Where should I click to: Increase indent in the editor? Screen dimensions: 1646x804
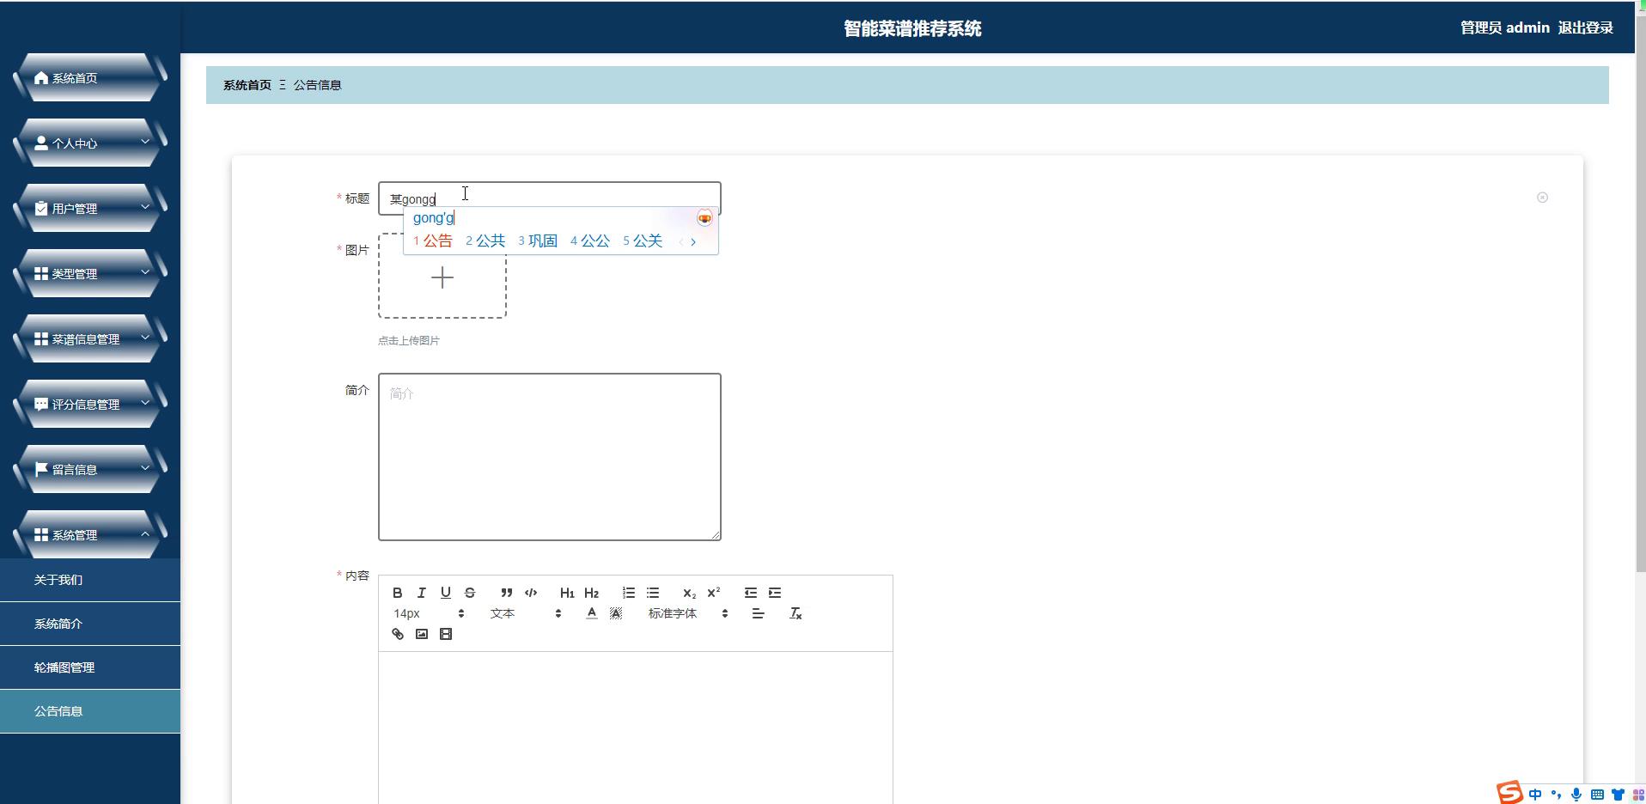(x=775, y=593)
